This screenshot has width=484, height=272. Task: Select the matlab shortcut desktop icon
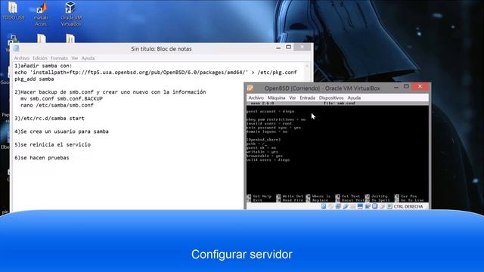pos(41,14)
